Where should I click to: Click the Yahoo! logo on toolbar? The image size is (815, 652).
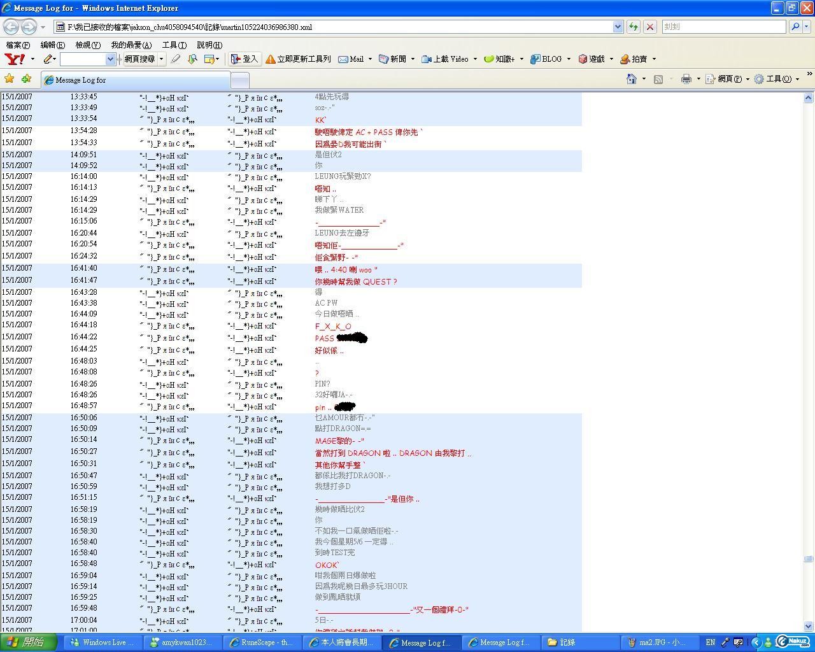point(15,59)
